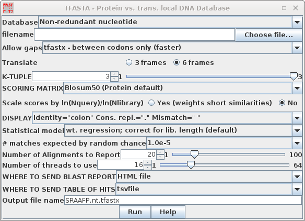Increase Number of Alignments to Report stepper
The image size is (305, 221).
[x=160, y=152]
